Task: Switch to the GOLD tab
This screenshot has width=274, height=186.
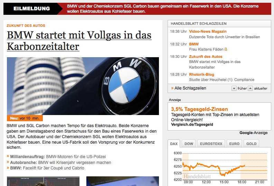Action: coord(252,144)
